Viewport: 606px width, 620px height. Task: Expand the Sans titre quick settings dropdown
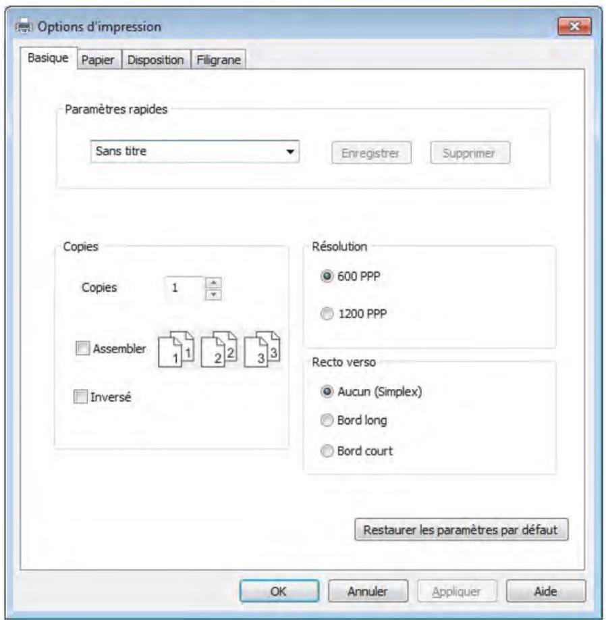pos(290,152)
